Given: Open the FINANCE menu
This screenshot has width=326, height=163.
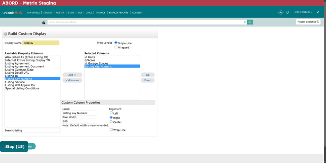Looking at the screenshot, I should coord(100,13).
